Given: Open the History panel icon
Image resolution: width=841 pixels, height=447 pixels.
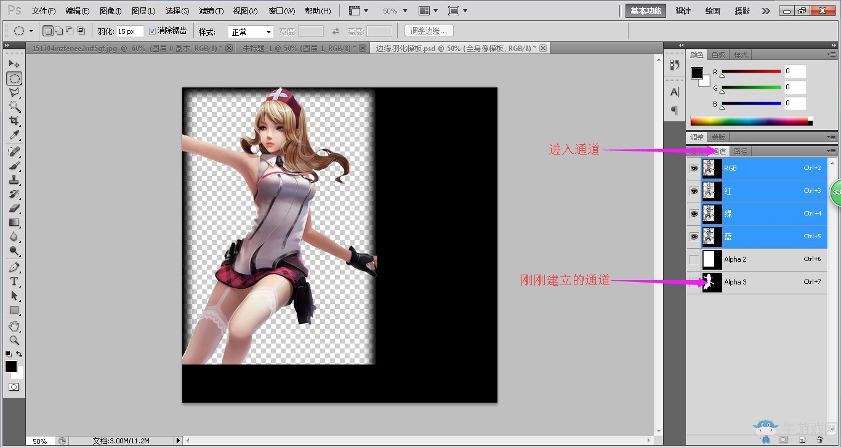Looking at the screenshot, I should tap(674, 65).
